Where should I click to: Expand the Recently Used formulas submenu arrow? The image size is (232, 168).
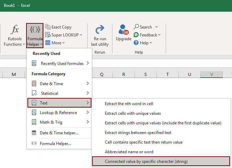click(x=88, y=63)
